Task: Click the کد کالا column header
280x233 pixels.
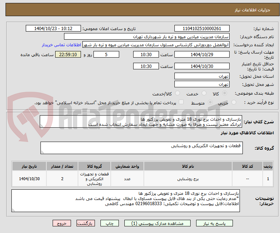Action: 247,166
